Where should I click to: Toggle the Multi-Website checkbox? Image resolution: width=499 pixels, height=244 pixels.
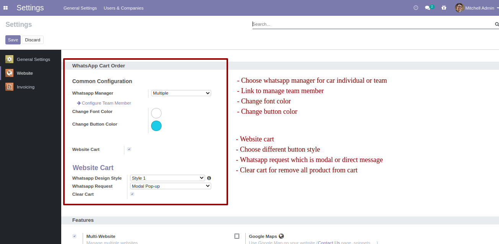(x=75, y=236)
